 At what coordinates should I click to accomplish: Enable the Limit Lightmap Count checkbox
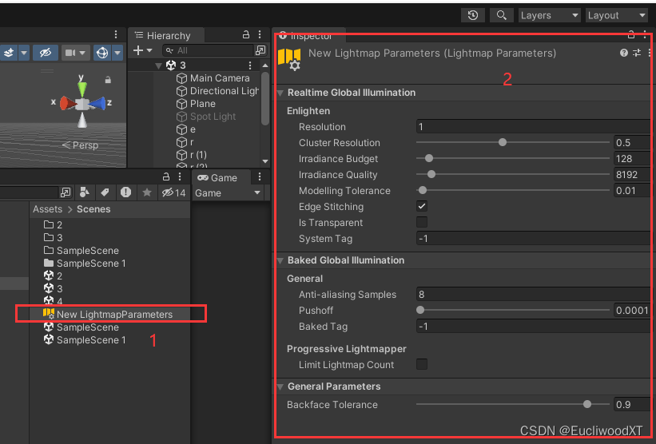pos(422,364)
